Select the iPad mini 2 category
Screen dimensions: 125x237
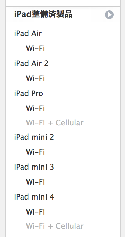tap(34, 137)
